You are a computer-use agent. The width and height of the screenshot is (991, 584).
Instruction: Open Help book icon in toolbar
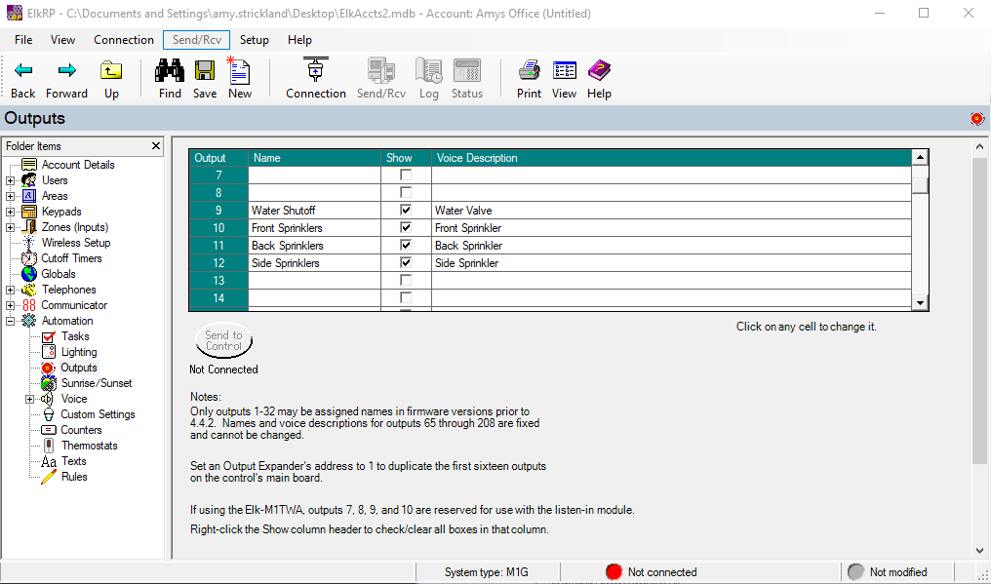pos(599,72)
